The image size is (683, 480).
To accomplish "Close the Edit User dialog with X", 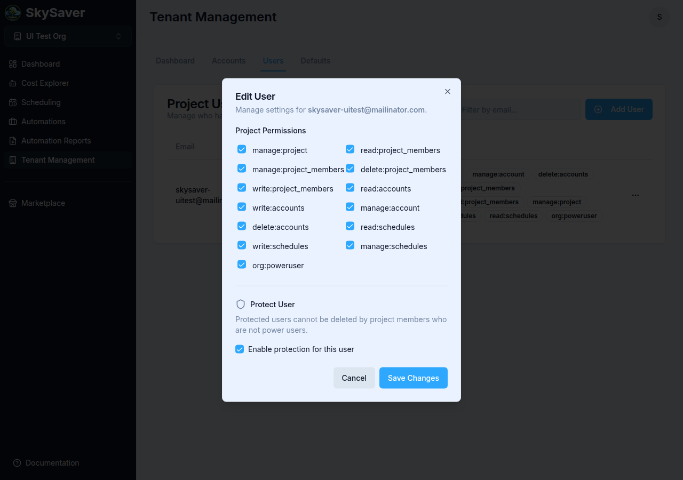I will click(x=448, y=92).
